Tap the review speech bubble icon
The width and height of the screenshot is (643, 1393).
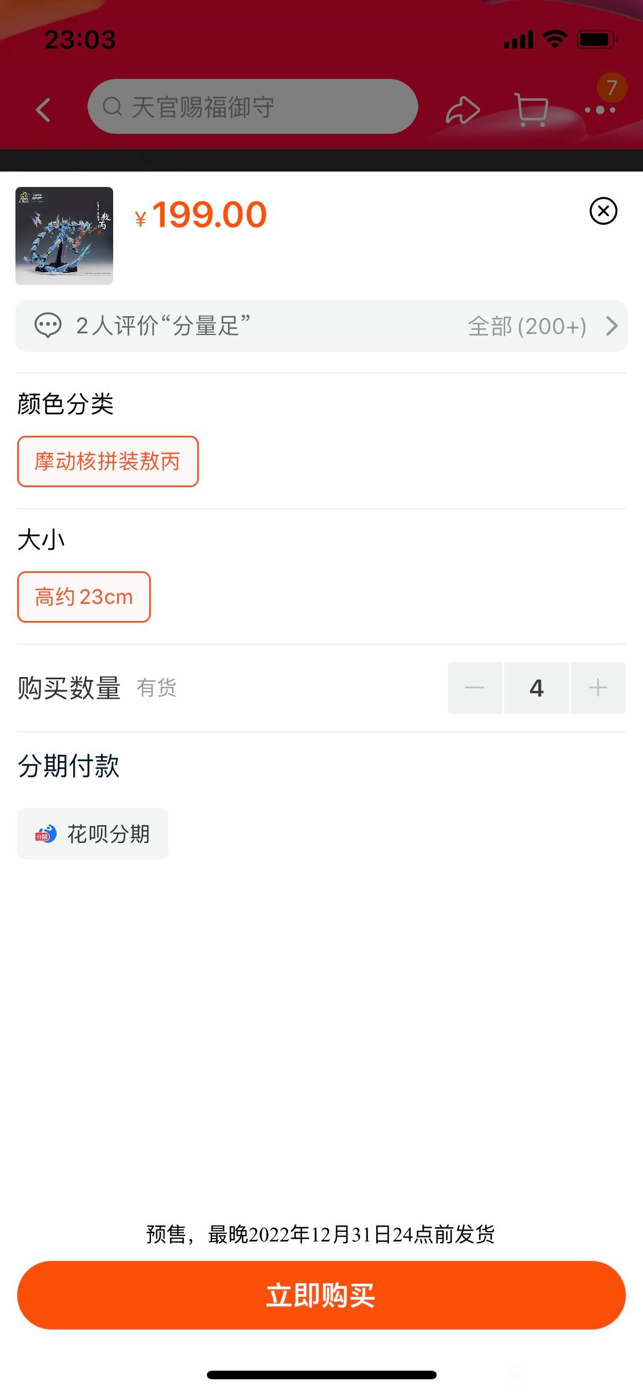[x=48, y=326]
